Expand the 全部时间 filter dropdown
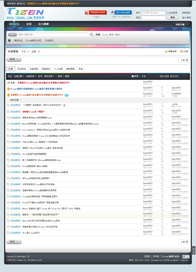Viewport: 196px width, 272px height. [x=31, y=76]
